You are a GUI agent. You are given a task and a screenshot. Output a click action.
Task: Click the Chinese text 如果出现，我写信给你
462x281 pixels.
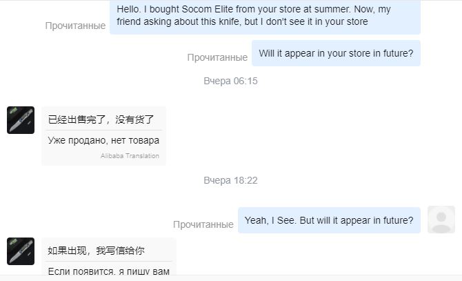coord(96,251)
